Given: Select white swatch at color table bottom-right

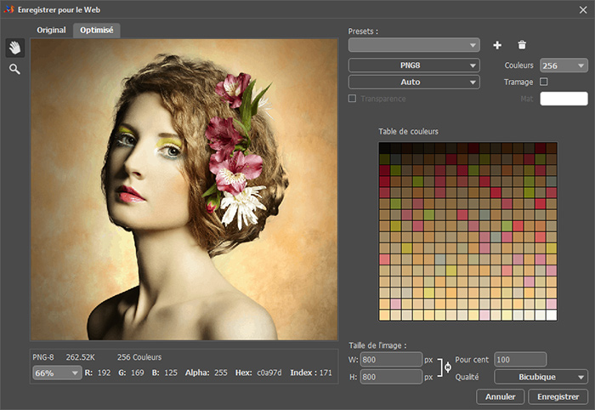Looking at the screenshot, I should 552,315.
